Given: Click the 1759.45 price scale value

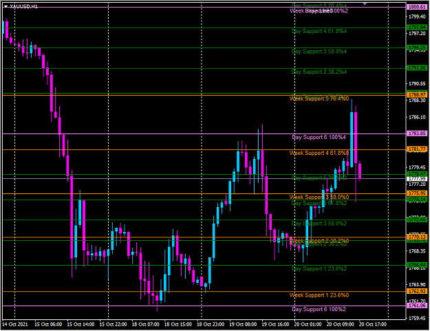Looking at the screenshot, I should 417,319.
